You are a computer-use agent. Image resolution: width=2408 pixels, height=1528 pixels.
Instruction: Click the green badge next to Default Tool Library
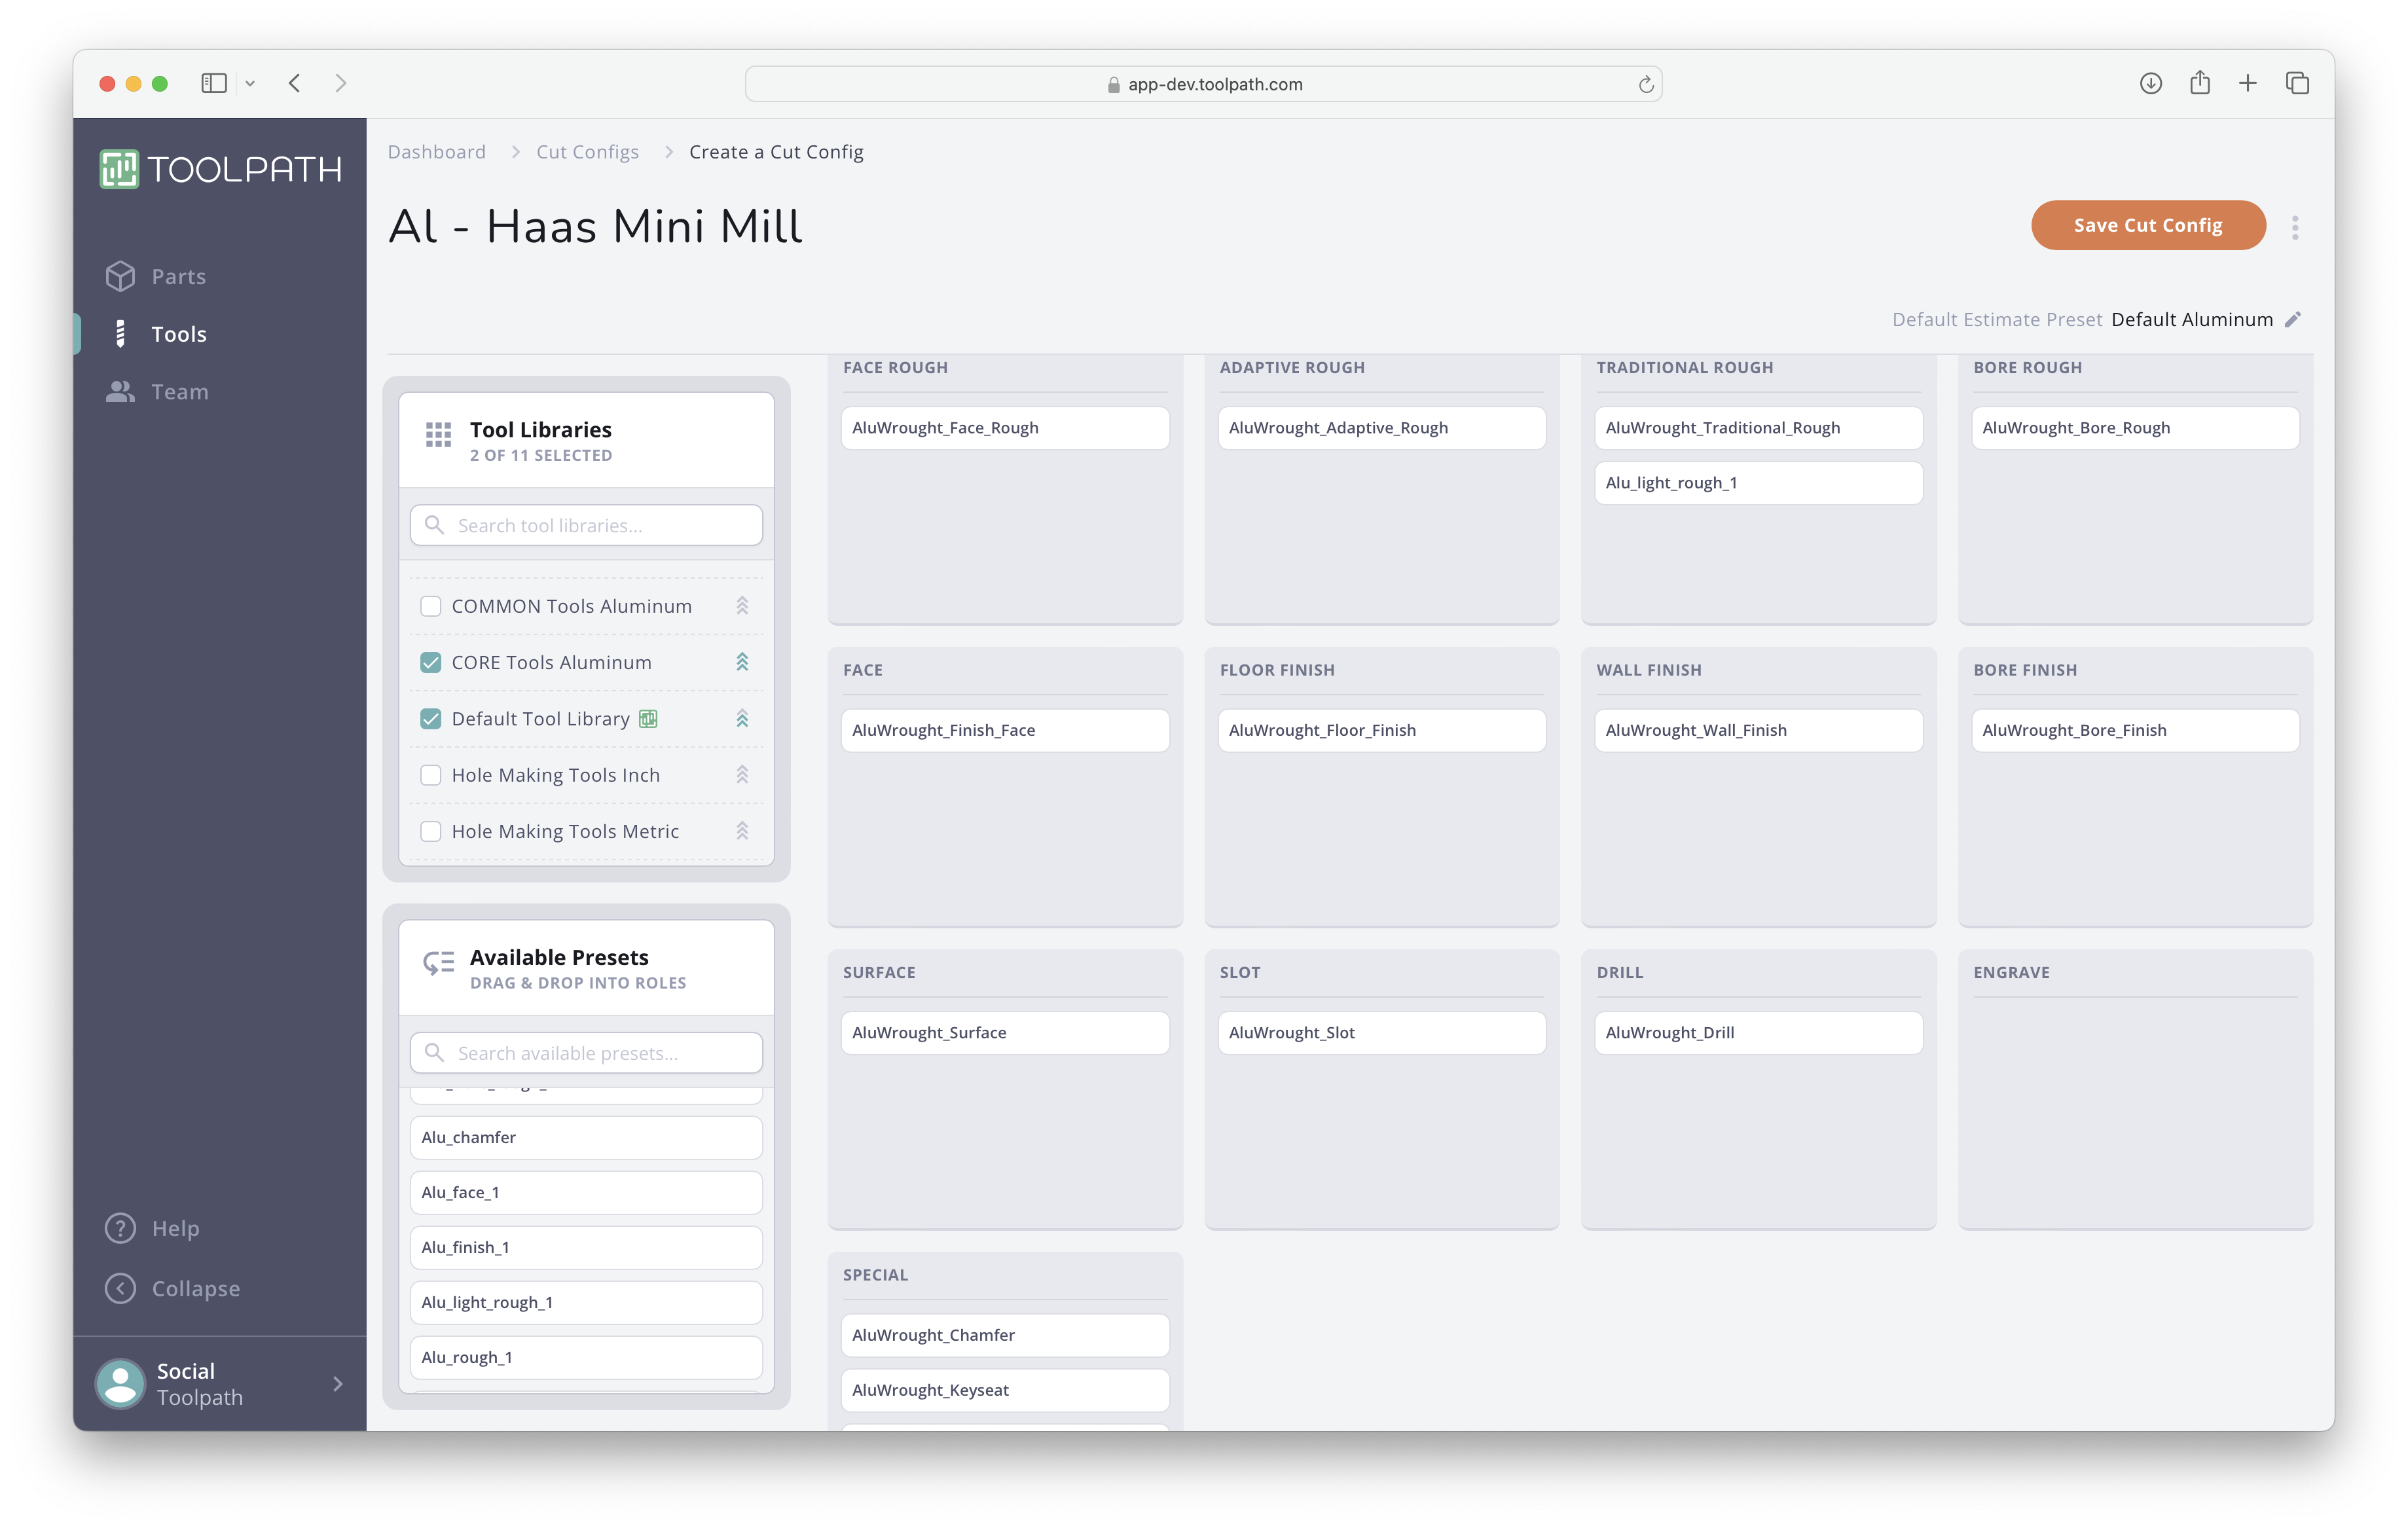[x=648, y=718]
